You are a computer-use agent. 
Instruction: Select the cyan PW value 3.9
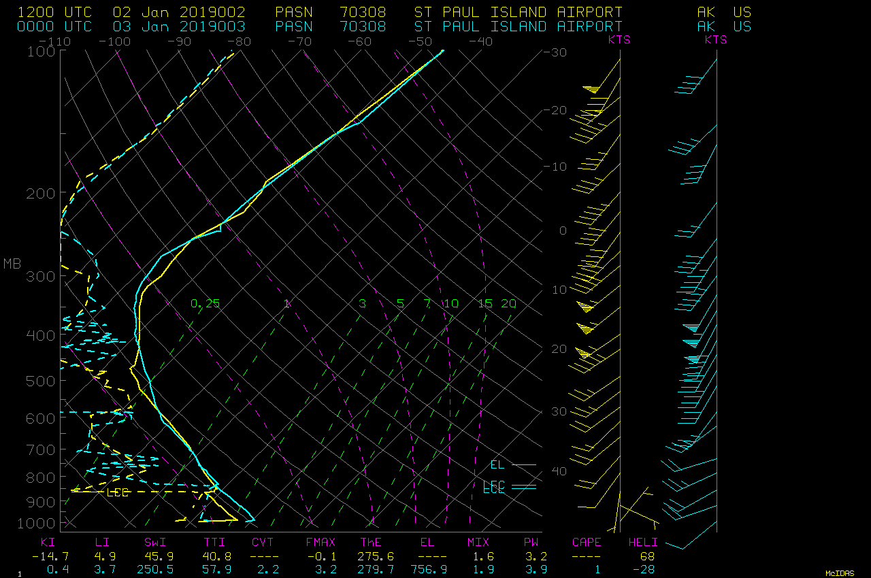click(535, 569)
